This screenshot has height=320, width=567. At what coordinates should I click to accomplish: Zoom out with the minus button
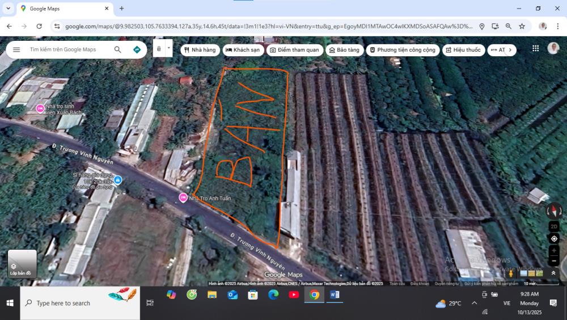tap(554, 260)
